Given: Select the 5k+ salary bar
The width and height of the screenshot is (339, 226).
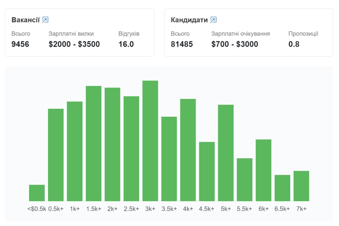Looking at the screenshot, I should (x=226, y=153).
